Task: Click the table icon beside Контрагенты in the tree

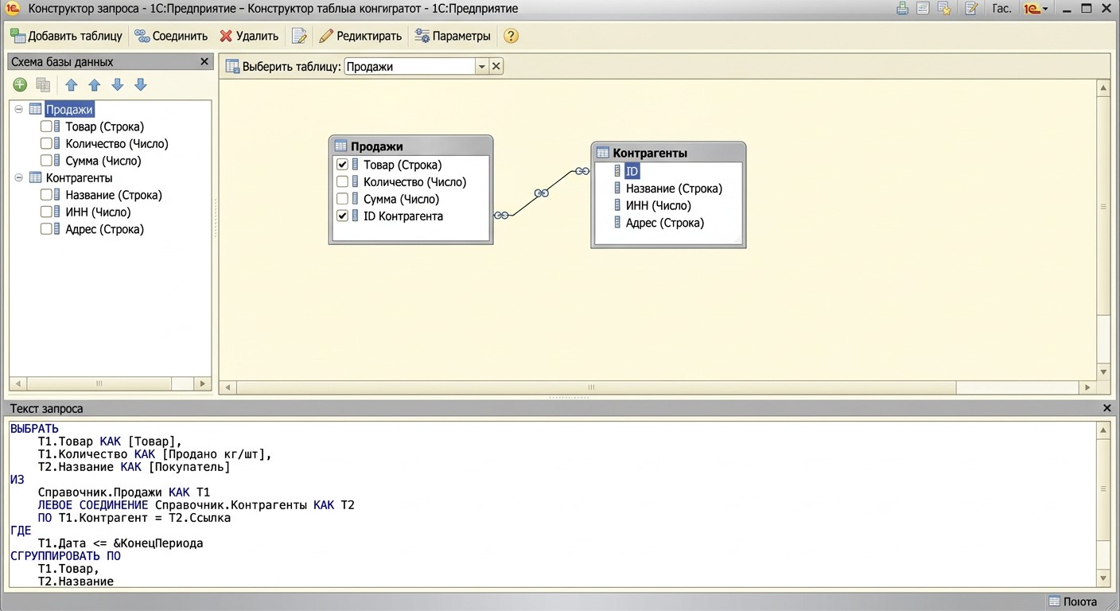Action: (35, 178)
